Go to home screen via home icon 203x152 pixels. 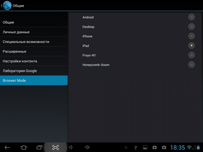click(24, 147)
